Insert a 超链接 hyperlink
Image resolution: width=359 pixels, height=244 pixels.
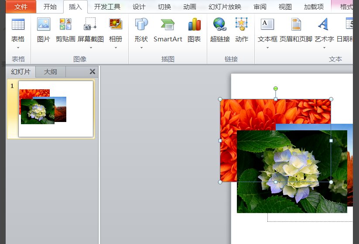click(220, 30)
